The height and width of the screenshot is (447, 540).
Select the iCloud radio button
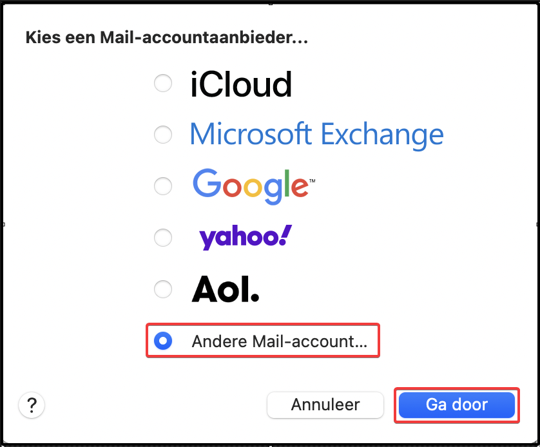click(x=163, y=83)
